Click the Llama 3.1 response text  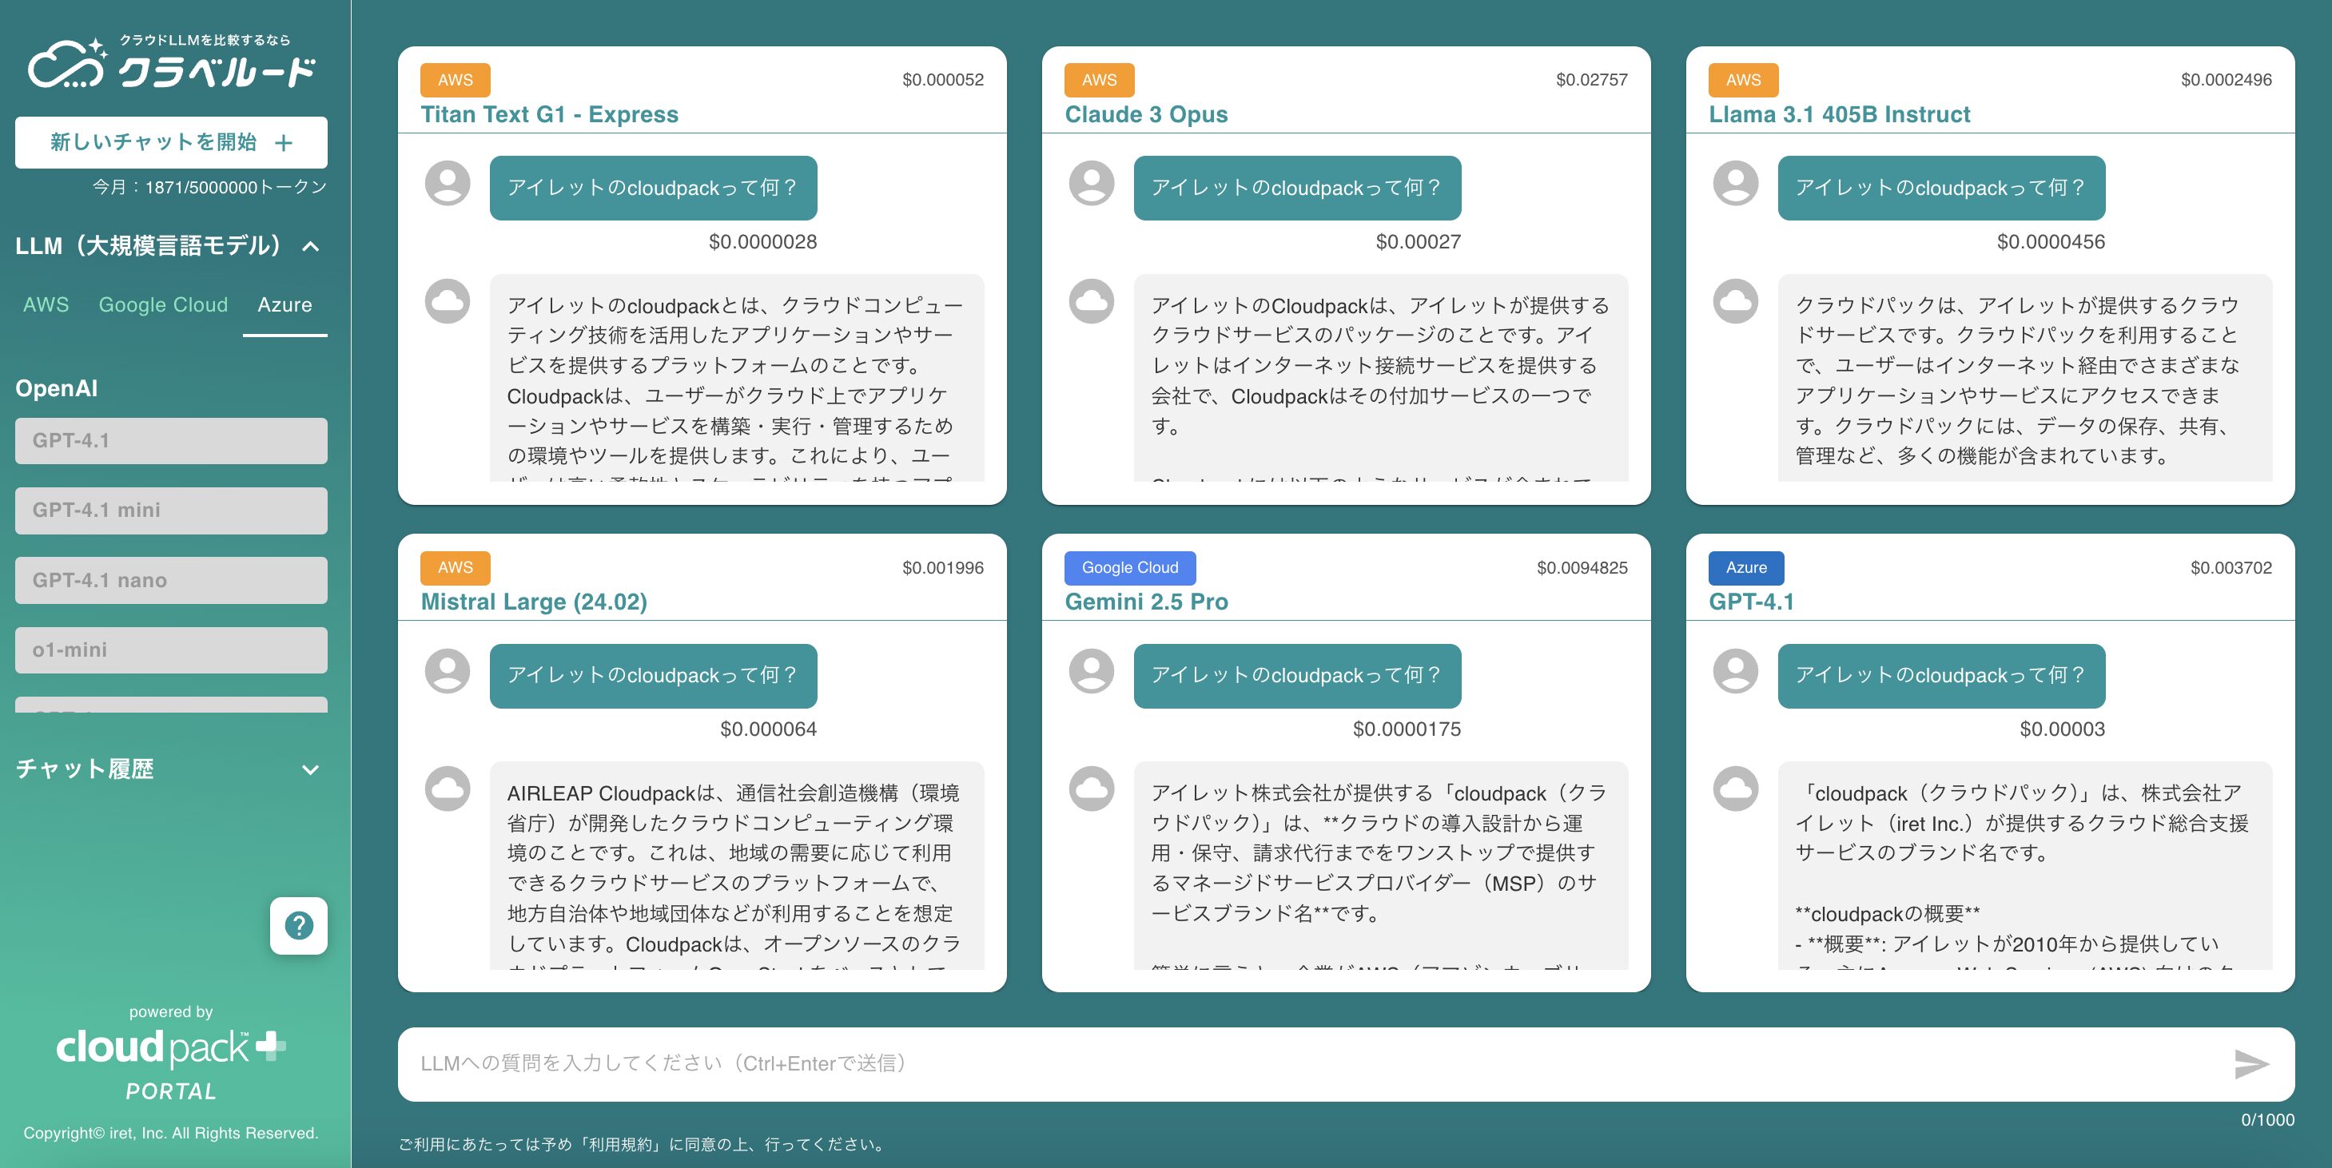pos(2025,378)
